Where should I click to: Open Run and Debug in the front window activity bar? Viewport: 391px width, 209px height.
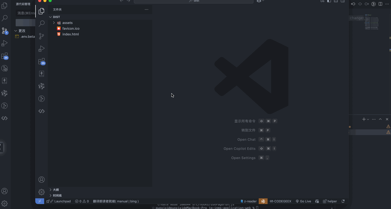tap(42, 49)
